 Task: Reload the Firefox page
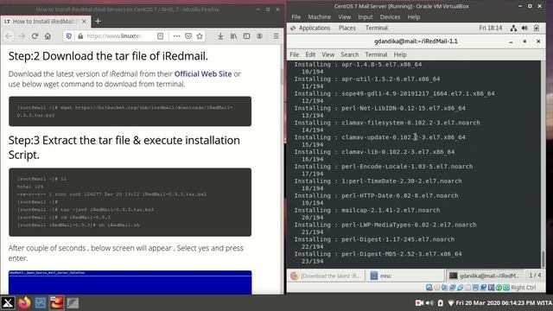pos(35,36)
